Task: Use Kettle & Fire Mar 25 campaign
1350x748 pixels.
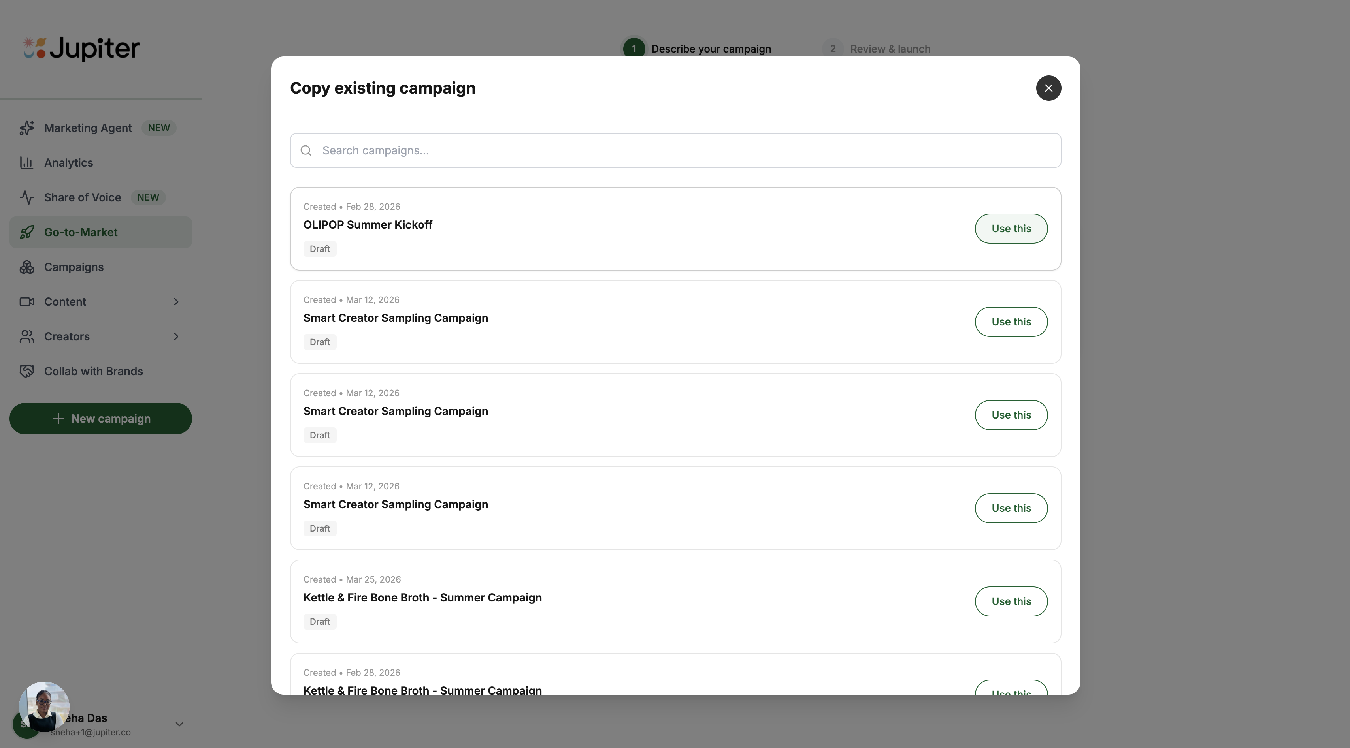Action: (x=1011, y=601)
